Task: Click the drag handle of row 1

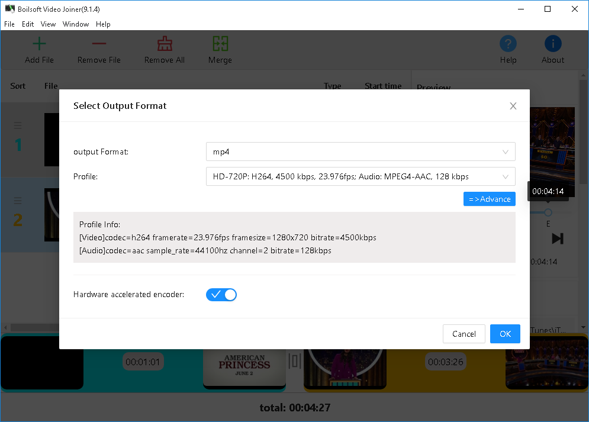Action: pos(18,125)
